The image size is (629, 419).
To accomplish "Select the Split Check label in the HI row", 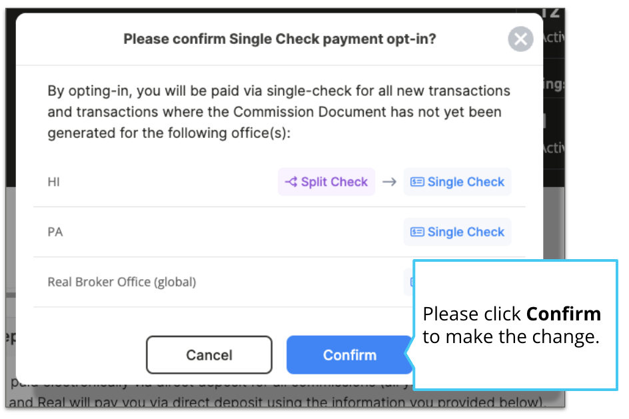I will pos(334,182).
